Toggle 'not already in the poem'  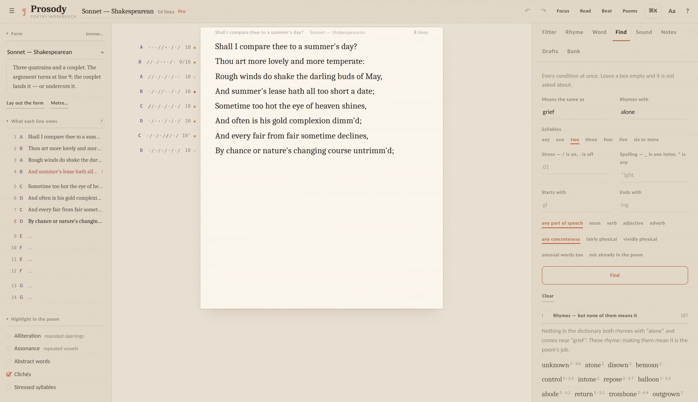616,255
